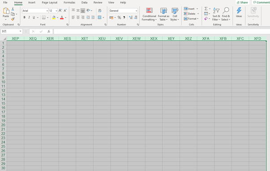Click the Paste clipboard icon
This screenshot has width=270, height=171.
tap(6, 11)
